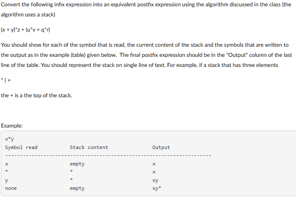Viewport: 296px width, 197px height.
Task: Click the last 'empty' stack content cell
Action: tap(77, 188)
